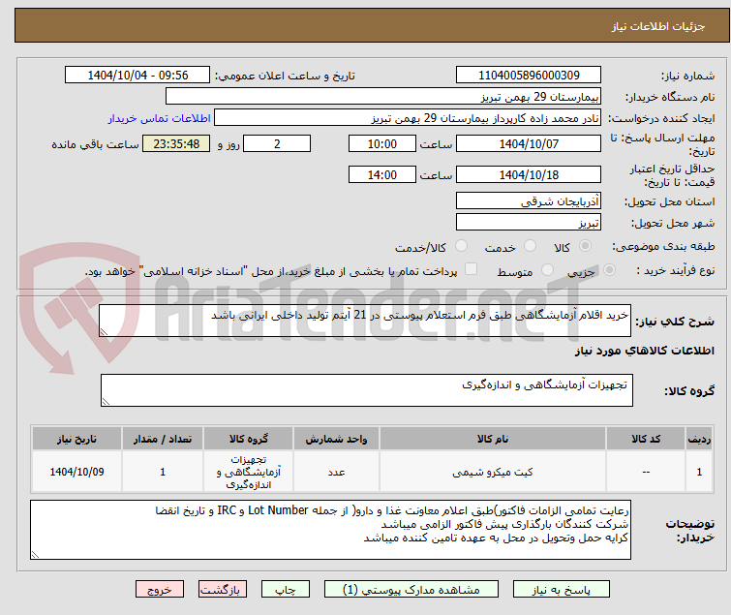Click the جزئیات اطلاعات نیاز page title
This screenshot has height=615, width=731.
pos(658,26)
